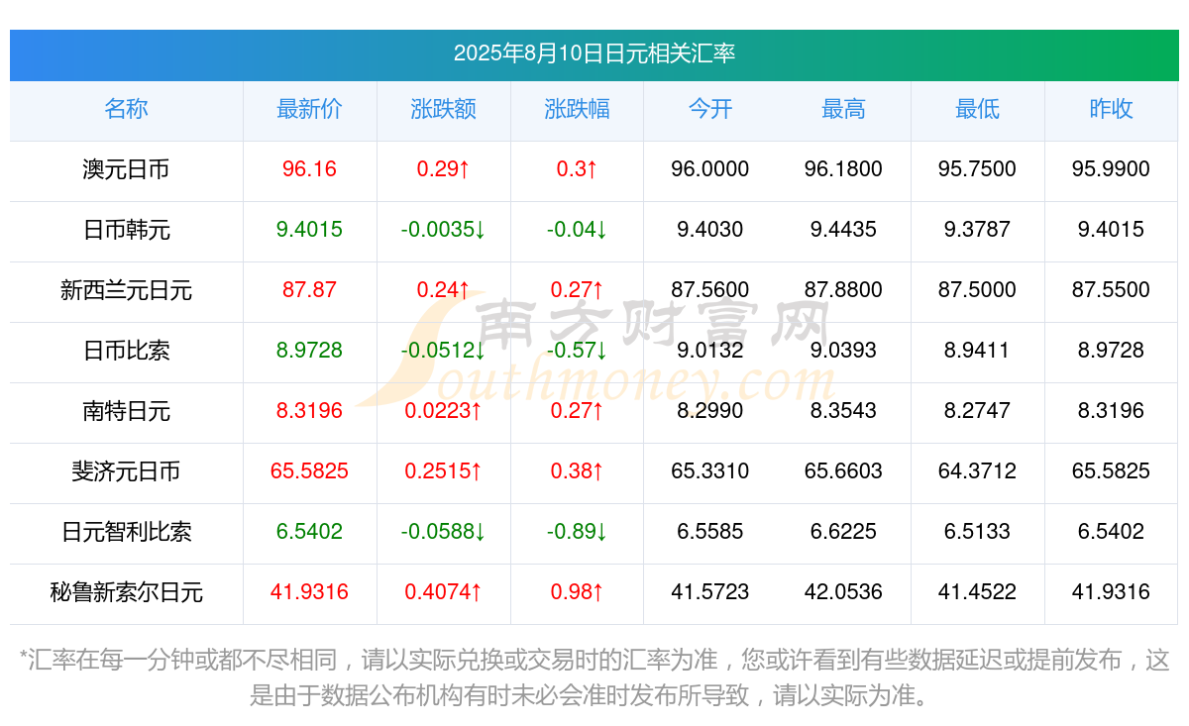Select opening value 9.0132
Viewport: 1189px width, 726px height.
pos(710,351)
